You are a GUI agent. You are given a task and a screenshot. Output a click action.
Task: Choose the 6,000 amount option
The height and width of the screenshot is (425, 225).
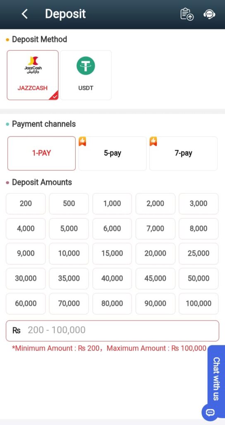112,229
